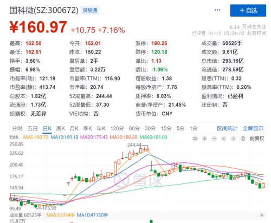The image size is (271, 223).
Task: Click the 52周最高 value 244.44 in stats
Action: coord(104,96)
